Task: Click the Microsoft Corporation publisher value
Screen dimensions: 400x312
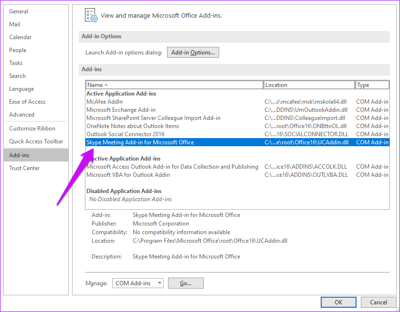Action: 161,224
